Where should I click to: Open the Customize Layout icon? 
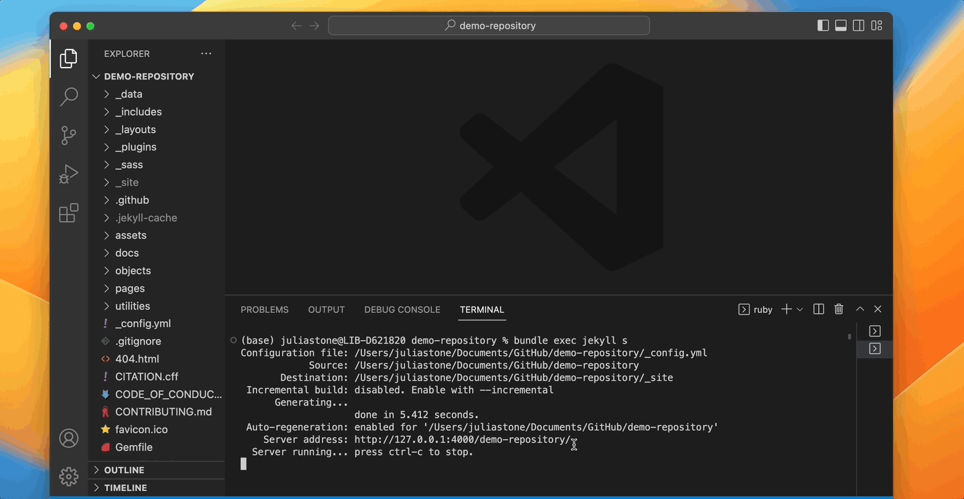(877, 25)
